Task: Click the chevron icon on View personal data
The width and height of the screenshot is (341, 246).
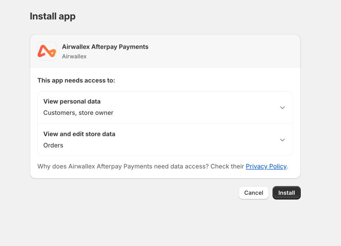Action: [282, 107]
